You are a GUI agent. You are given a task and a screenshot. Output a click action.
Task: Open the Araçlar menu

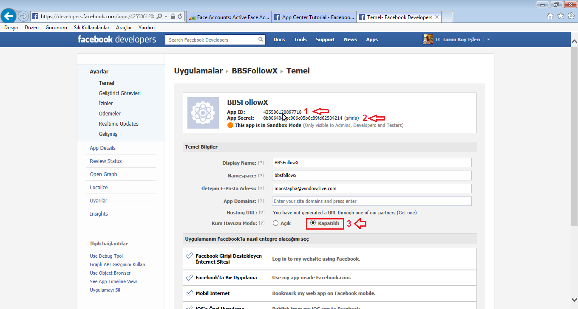(124, 28)
